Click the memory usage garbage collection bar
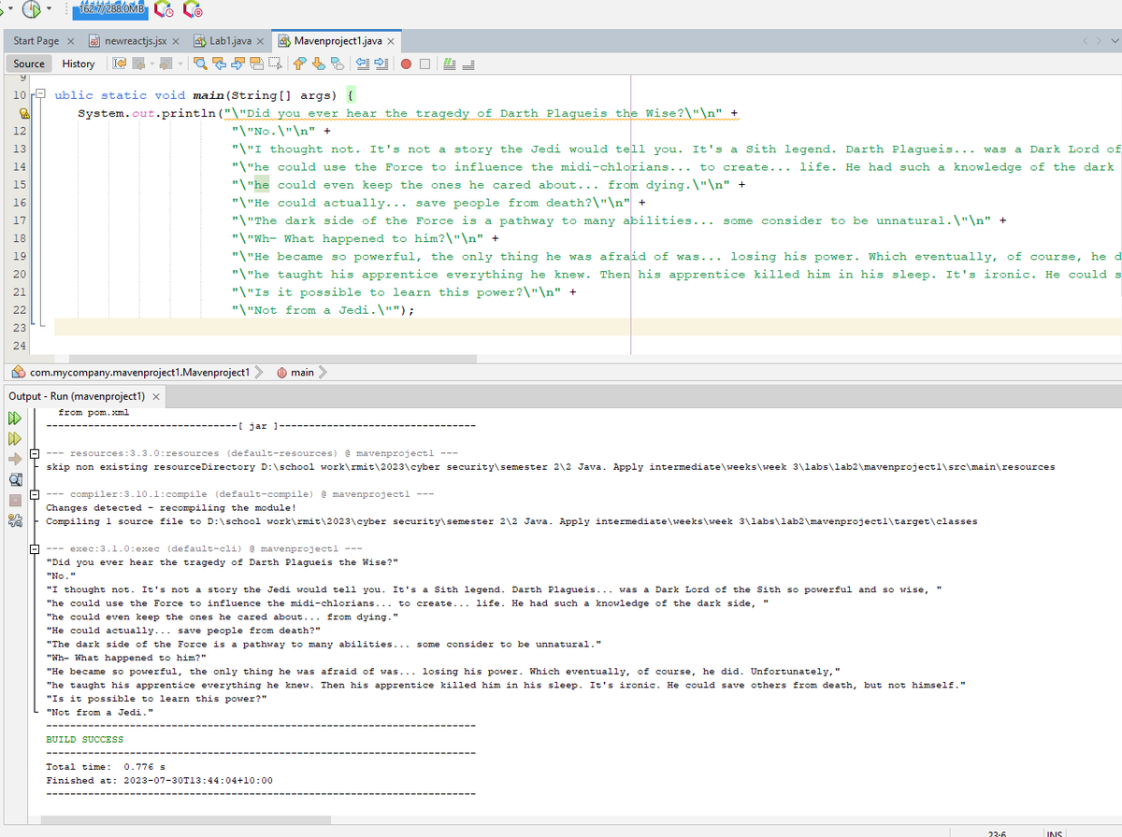The width and height of the screenshot is (1122, 837). click(x=109, y=9)
